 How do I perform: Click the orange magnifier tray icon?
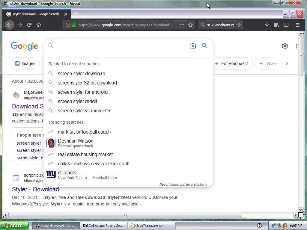pos(285,226)
